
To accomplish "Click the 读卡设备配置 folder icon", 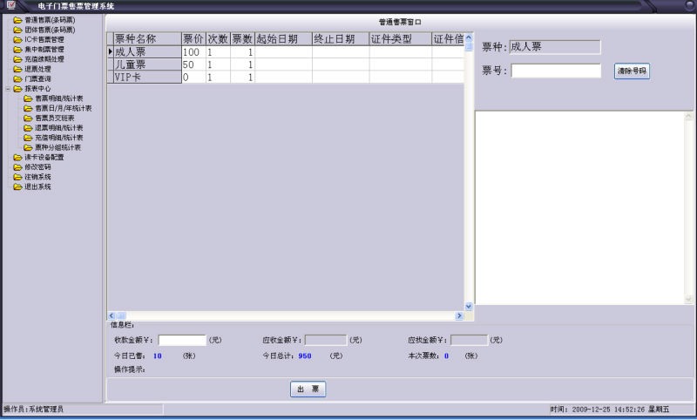I will tap(17, 157).
